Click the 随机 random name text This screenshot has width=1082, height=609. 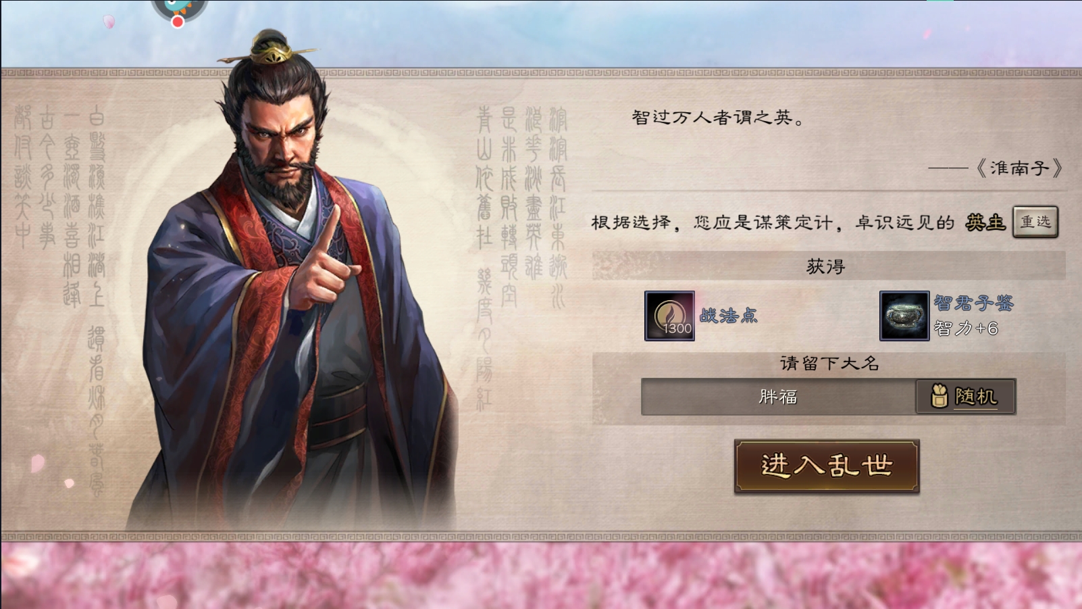click(x=976, y=396)
